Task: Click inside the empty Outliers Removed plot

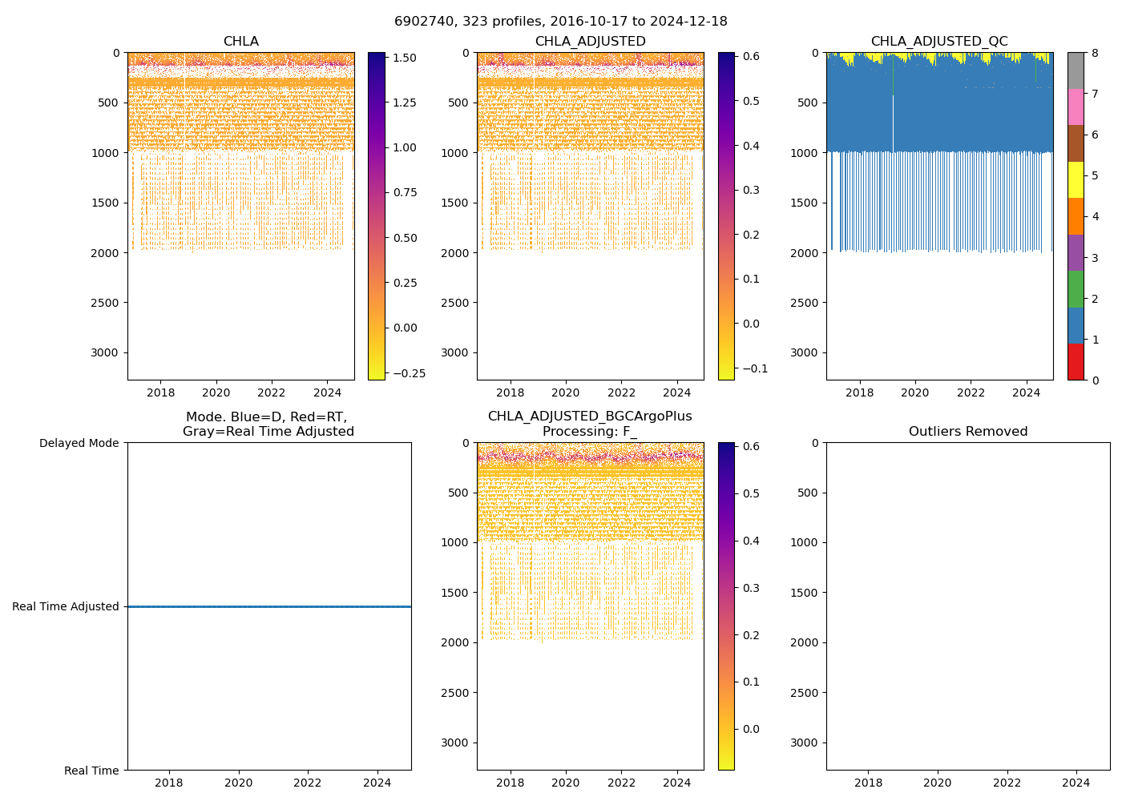Action: coord(967,606)
